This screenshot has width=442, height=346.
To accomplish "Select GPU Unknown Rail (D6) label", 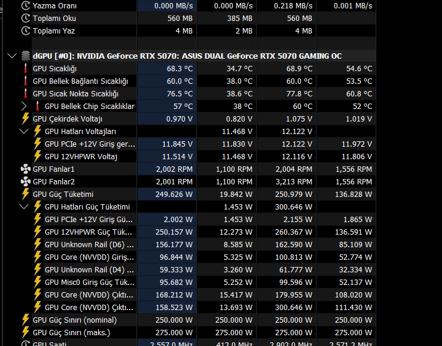I will tap(89, 244).
